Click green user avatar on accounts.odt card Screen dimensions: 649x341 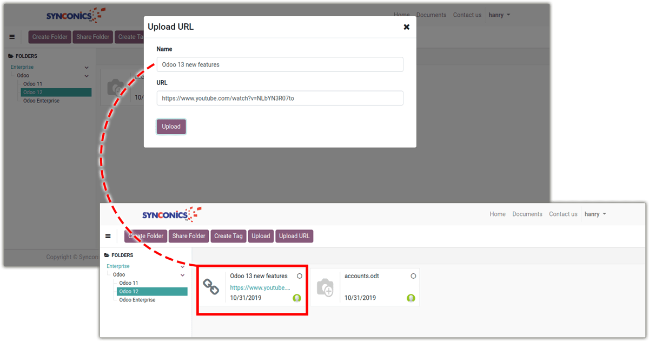[x=411, y=298]
